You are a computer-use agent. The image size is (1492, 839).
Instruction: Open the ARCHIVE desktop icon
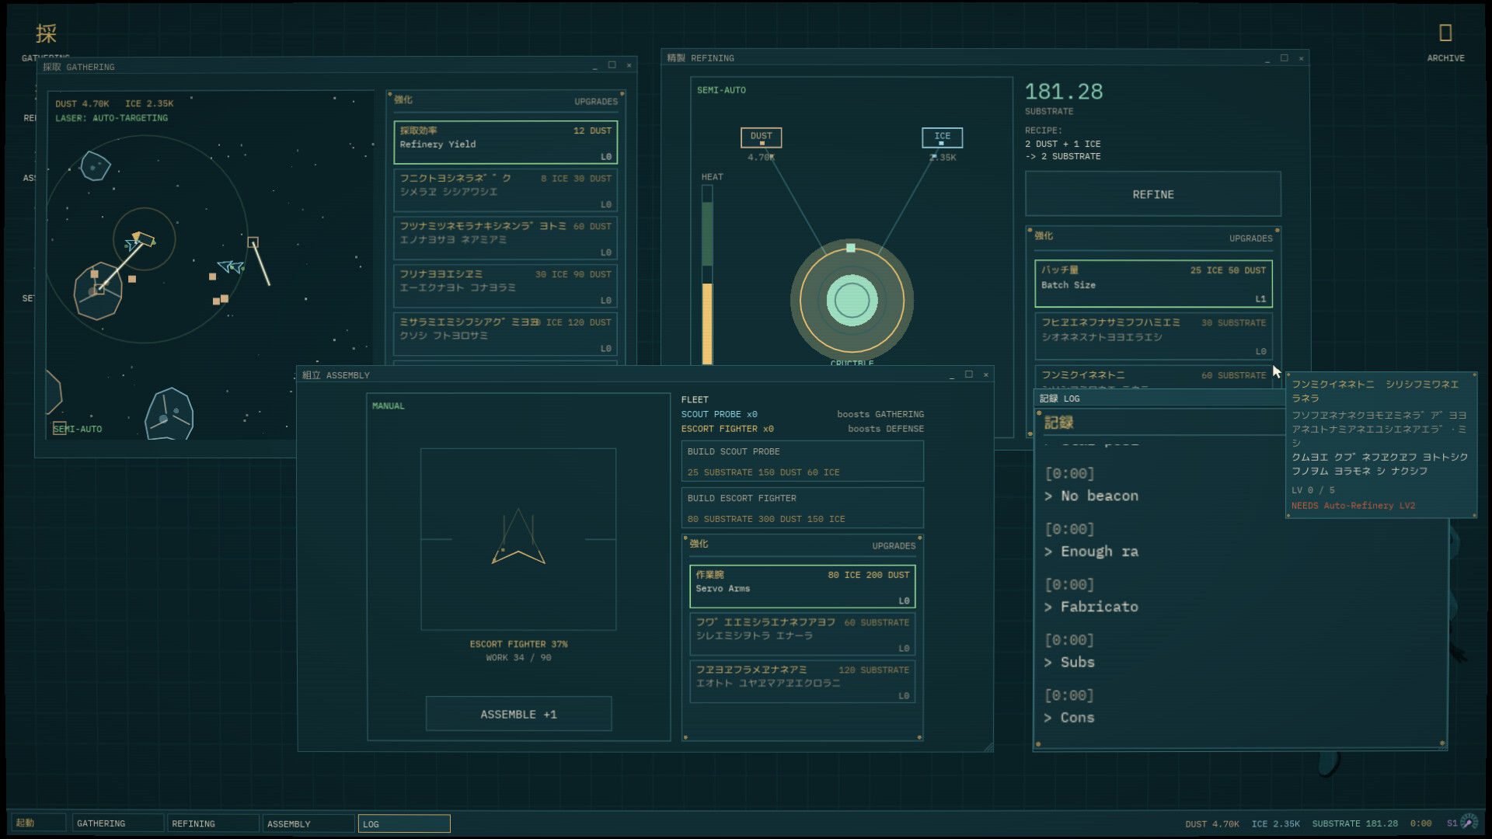[1445, 42]
